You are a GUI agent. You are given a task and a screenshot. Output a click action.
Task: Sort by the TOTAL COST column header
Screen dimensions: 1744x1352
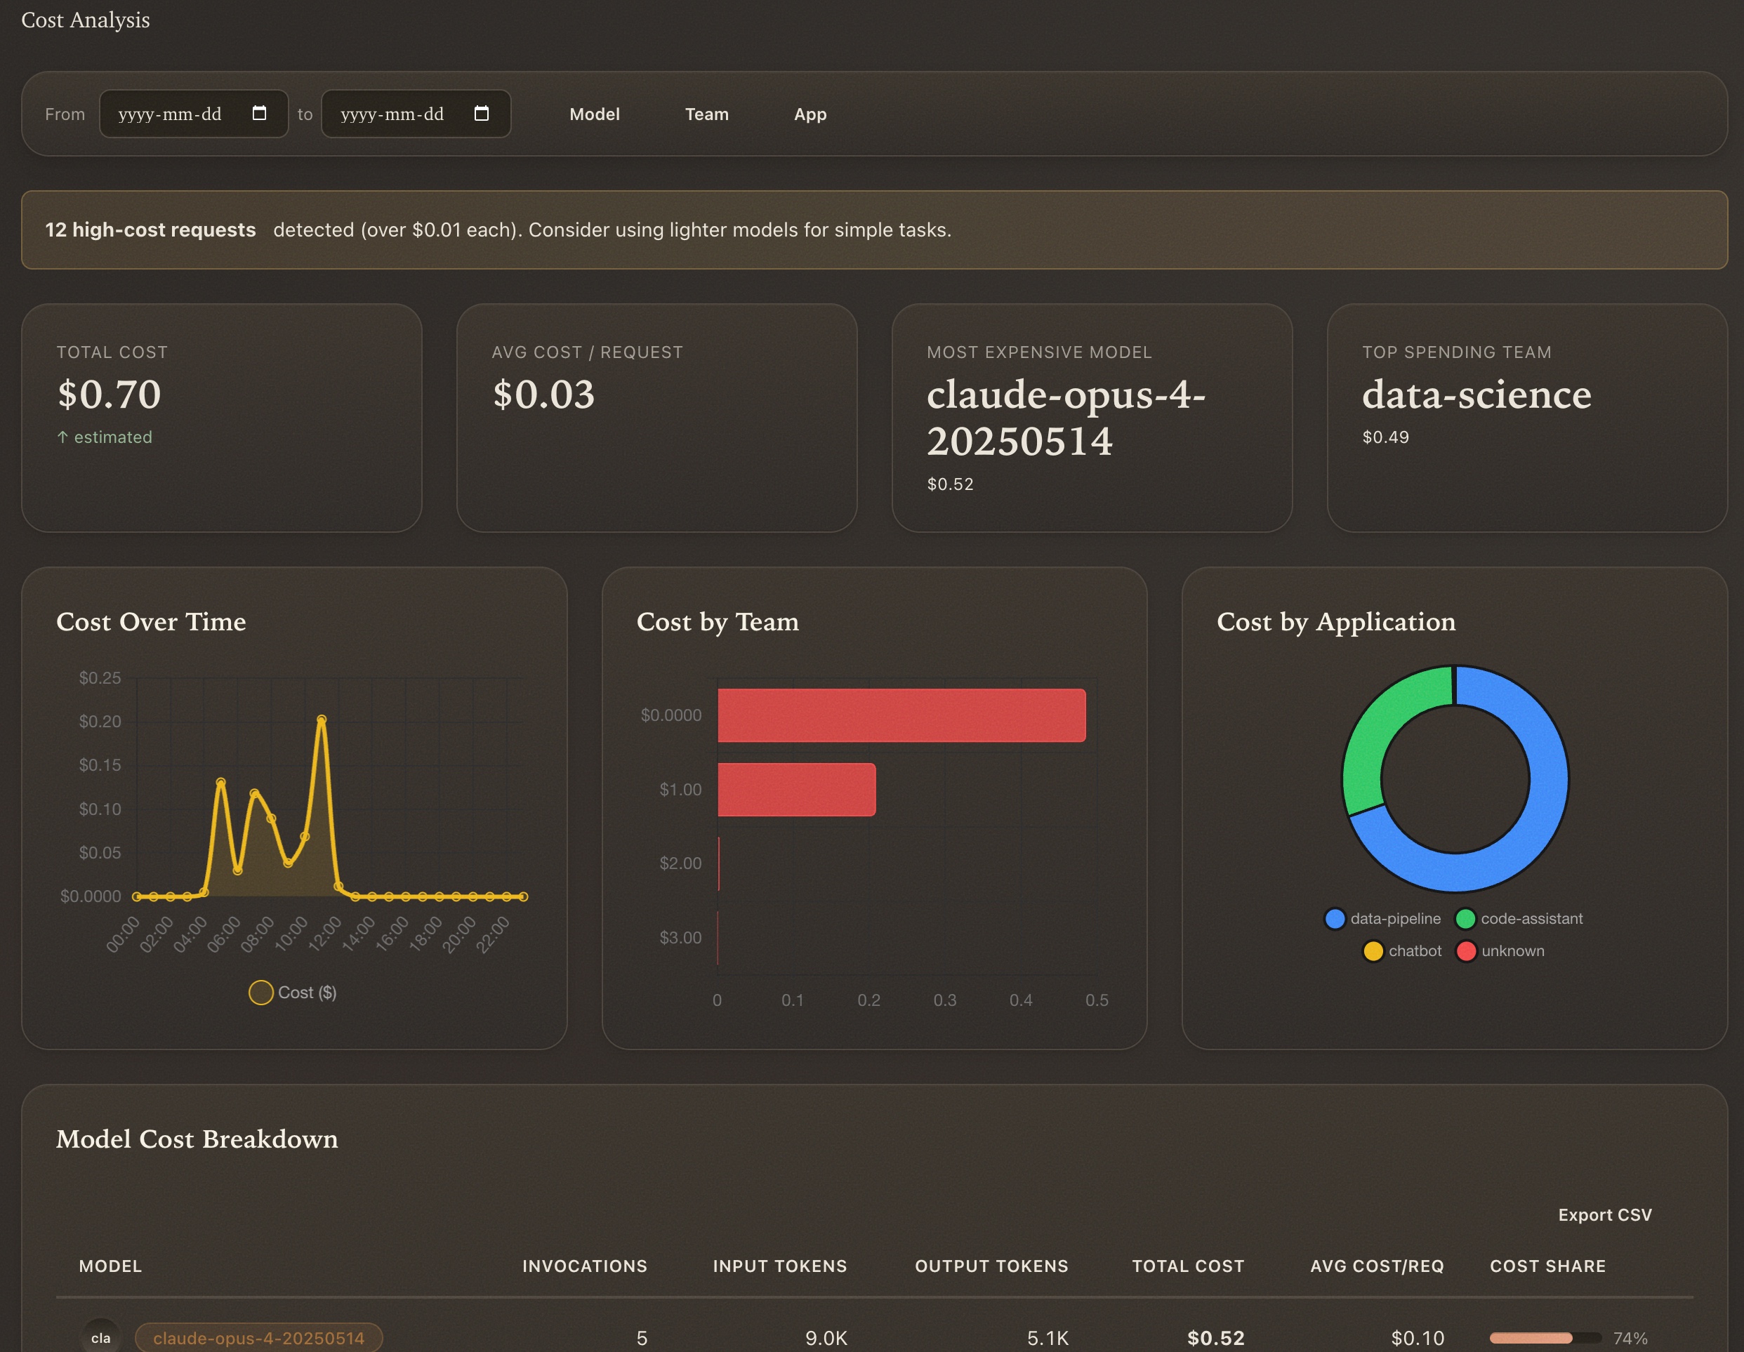[1188, 1266]
